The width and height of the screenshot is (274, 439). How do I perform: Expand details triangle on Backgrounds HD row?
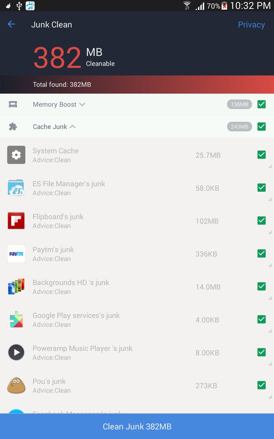[270, 298]
